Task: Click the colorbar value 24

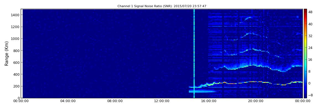Action: pyautogui.click(x=310, y=48)
